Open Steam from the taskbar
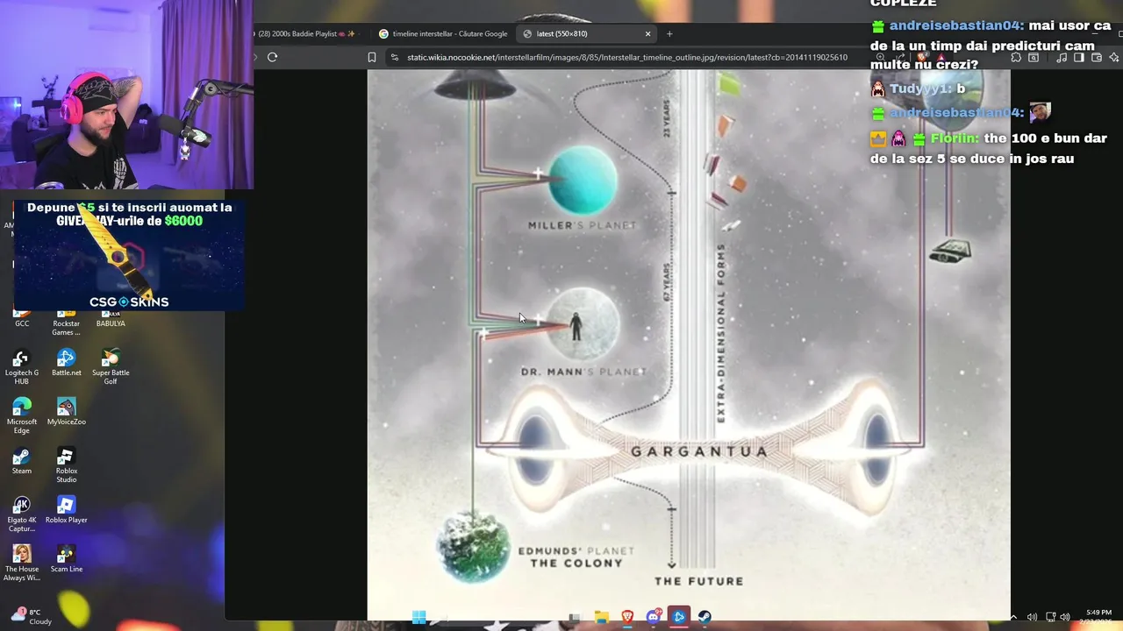The image size is (1123, 631). point(704,617)
